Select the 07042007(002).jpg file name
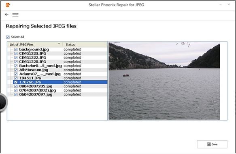 (x=38, y=90)
